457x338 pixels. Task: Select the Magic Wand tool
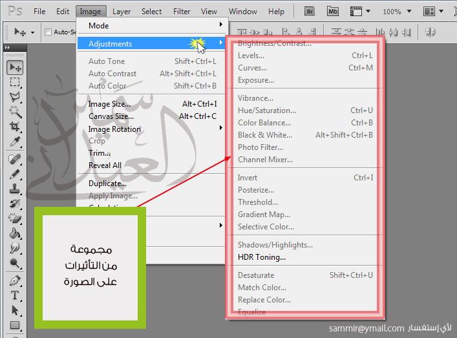pyautogui.click(x=15, y=112)
